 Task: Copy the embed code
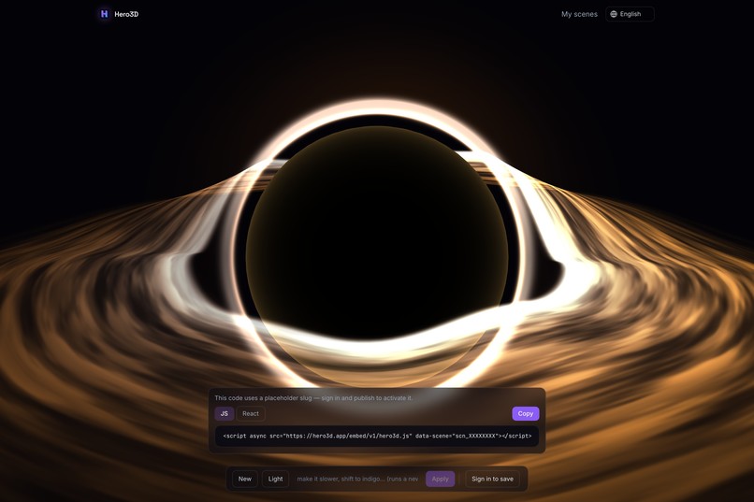coord(525,413)
